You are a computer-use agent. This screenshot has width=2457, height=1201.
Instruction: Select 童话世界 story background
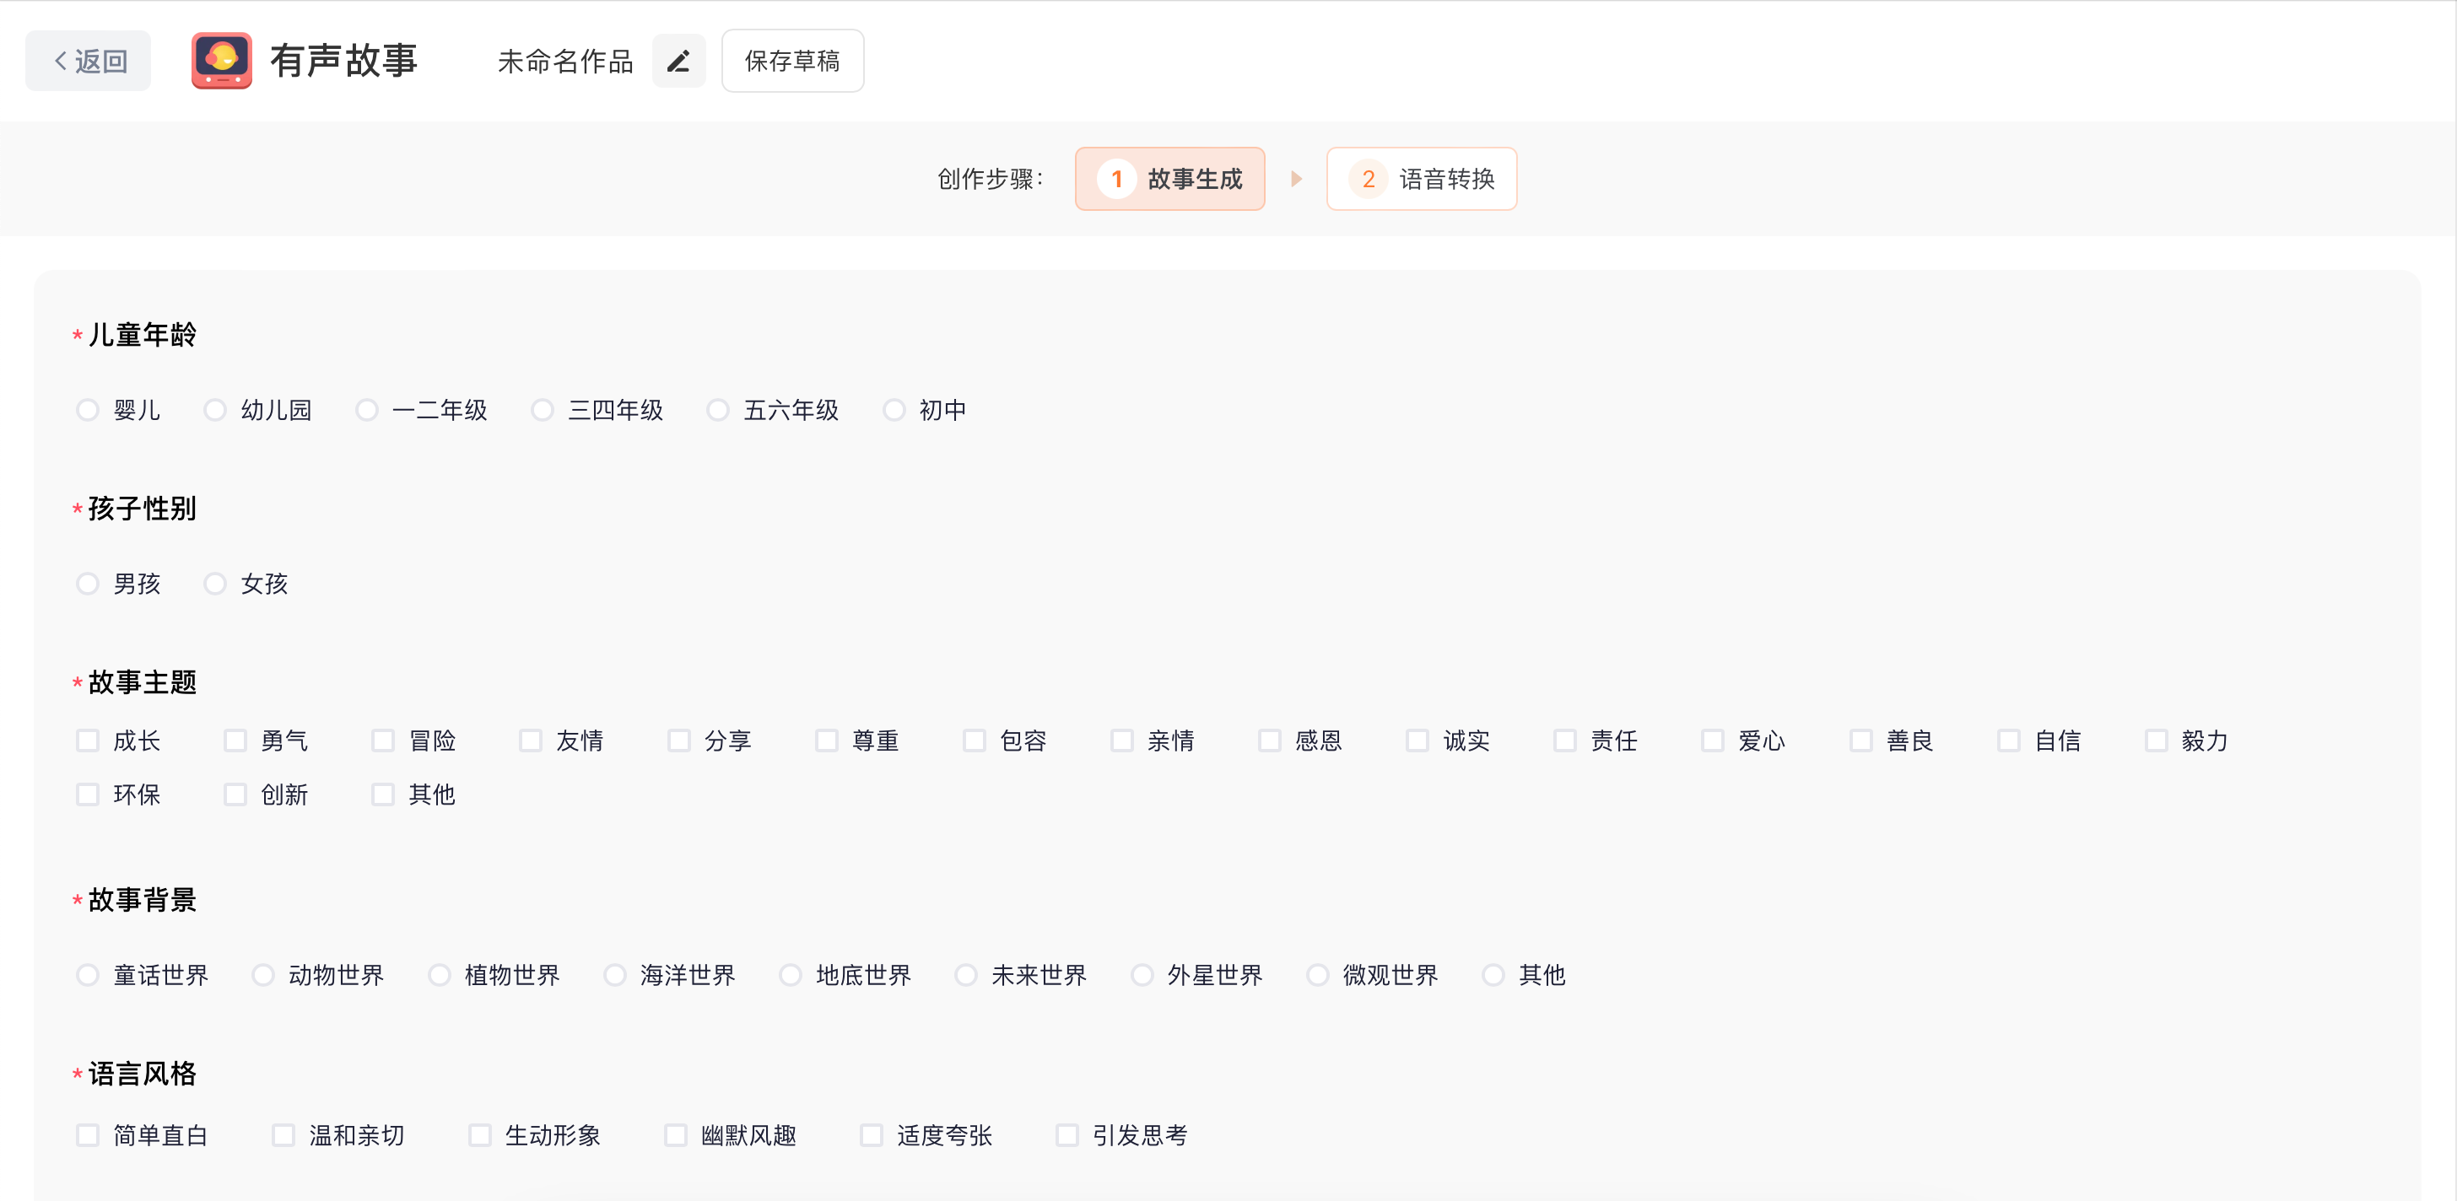tap(88, 975)
